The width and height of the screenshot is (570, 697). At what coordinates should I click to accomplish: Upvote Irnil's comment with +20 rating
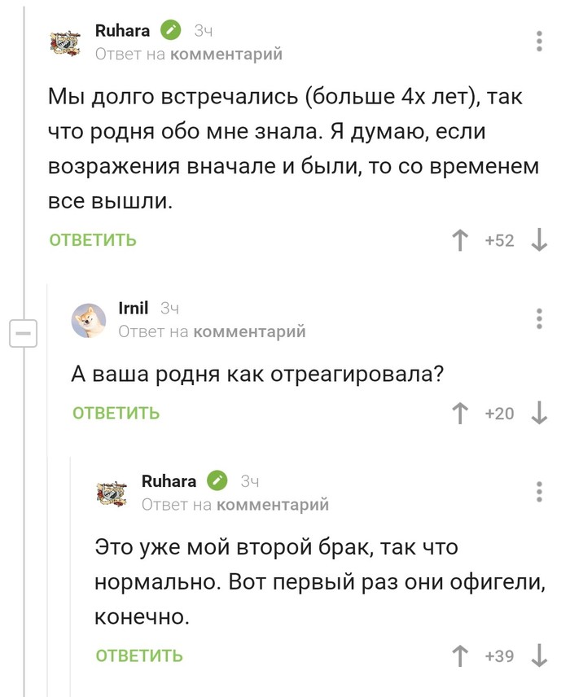(x=461, y=413)
